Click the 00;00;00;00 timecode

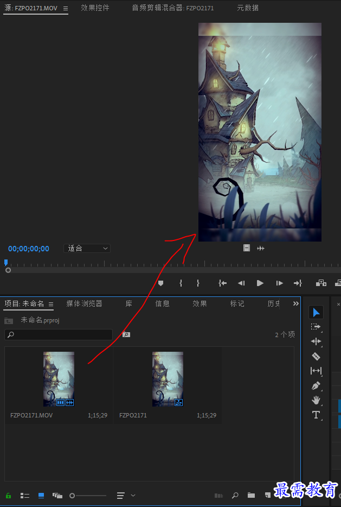coord(29,249)
